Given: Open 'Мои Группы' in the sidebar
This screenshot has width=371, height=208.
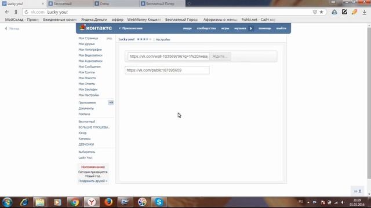Looking at the screenshot, I should click(x=86, y=72).
